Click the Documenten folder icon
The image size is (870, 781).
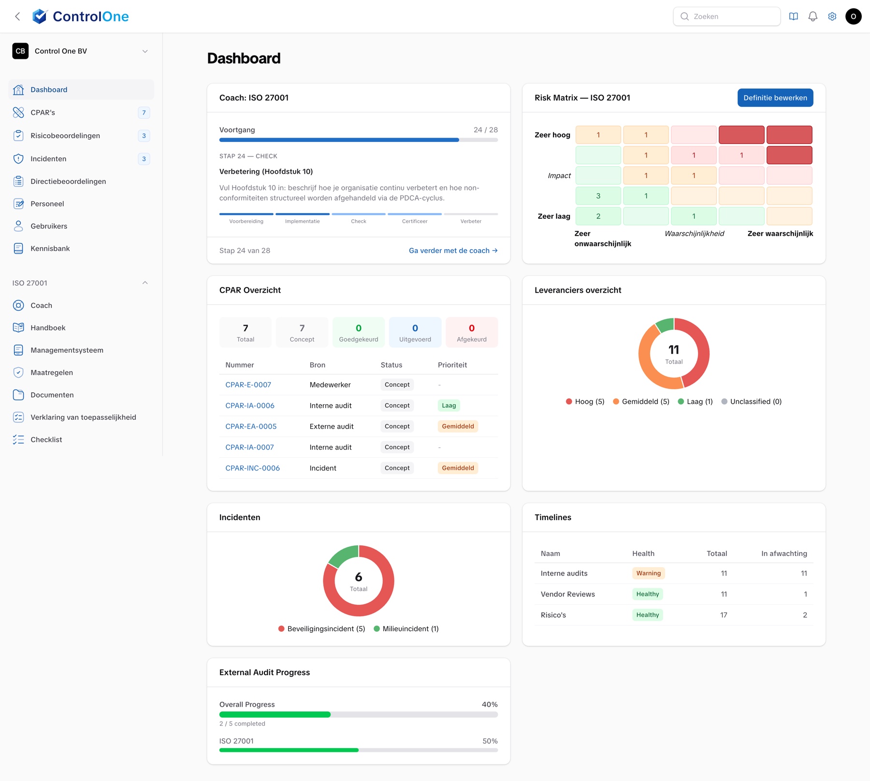18,395
